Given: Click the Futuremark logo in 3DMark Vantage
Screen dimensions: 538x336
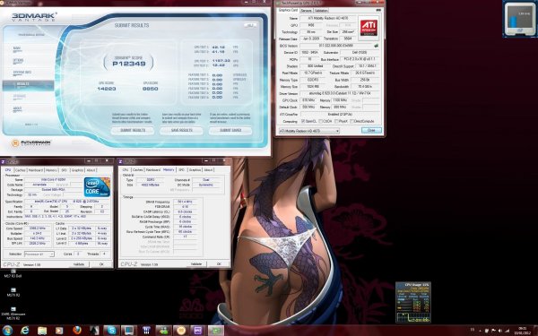Looking at the screenshot, I should pos(30,142).
